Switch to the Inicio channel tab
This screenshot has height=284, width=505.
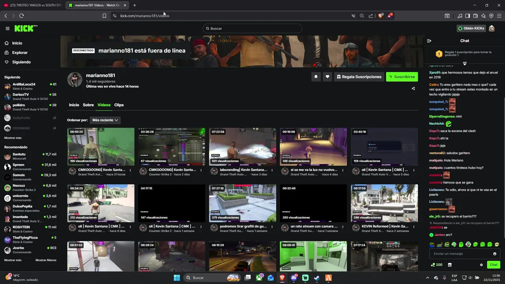74,105
